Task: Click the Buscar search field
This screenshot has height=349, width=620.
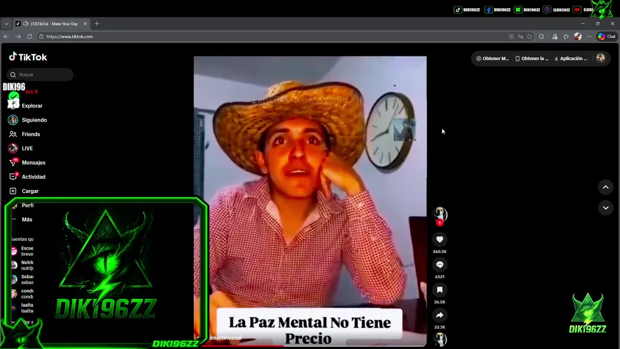Action: tap(41, 75)
